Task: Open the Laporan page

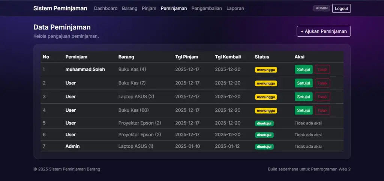Action: (x=235, y=8)
